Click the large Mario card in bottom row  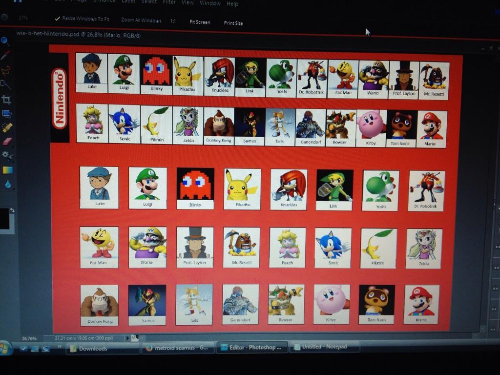point(421,305)
